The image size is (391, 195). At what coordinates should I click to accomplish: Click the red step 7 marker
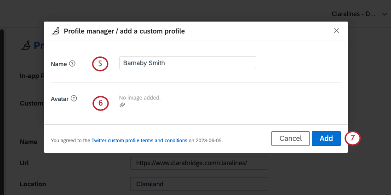(352, 138)
